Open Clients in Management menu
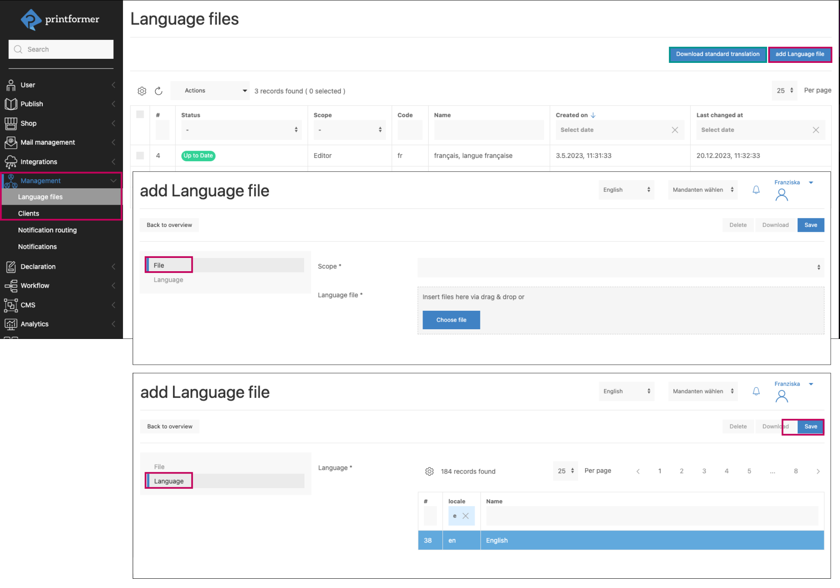840x588 pixels. coord(29,214)
